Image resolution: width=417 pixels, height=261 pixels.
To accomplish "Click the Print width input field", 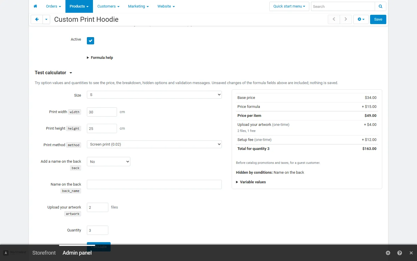I will (x=102, y=112).
